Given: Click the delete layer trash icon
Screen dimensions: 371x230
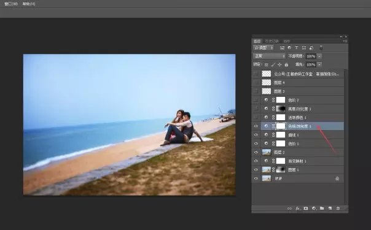Looking at the screenshot, I should 338,209.
